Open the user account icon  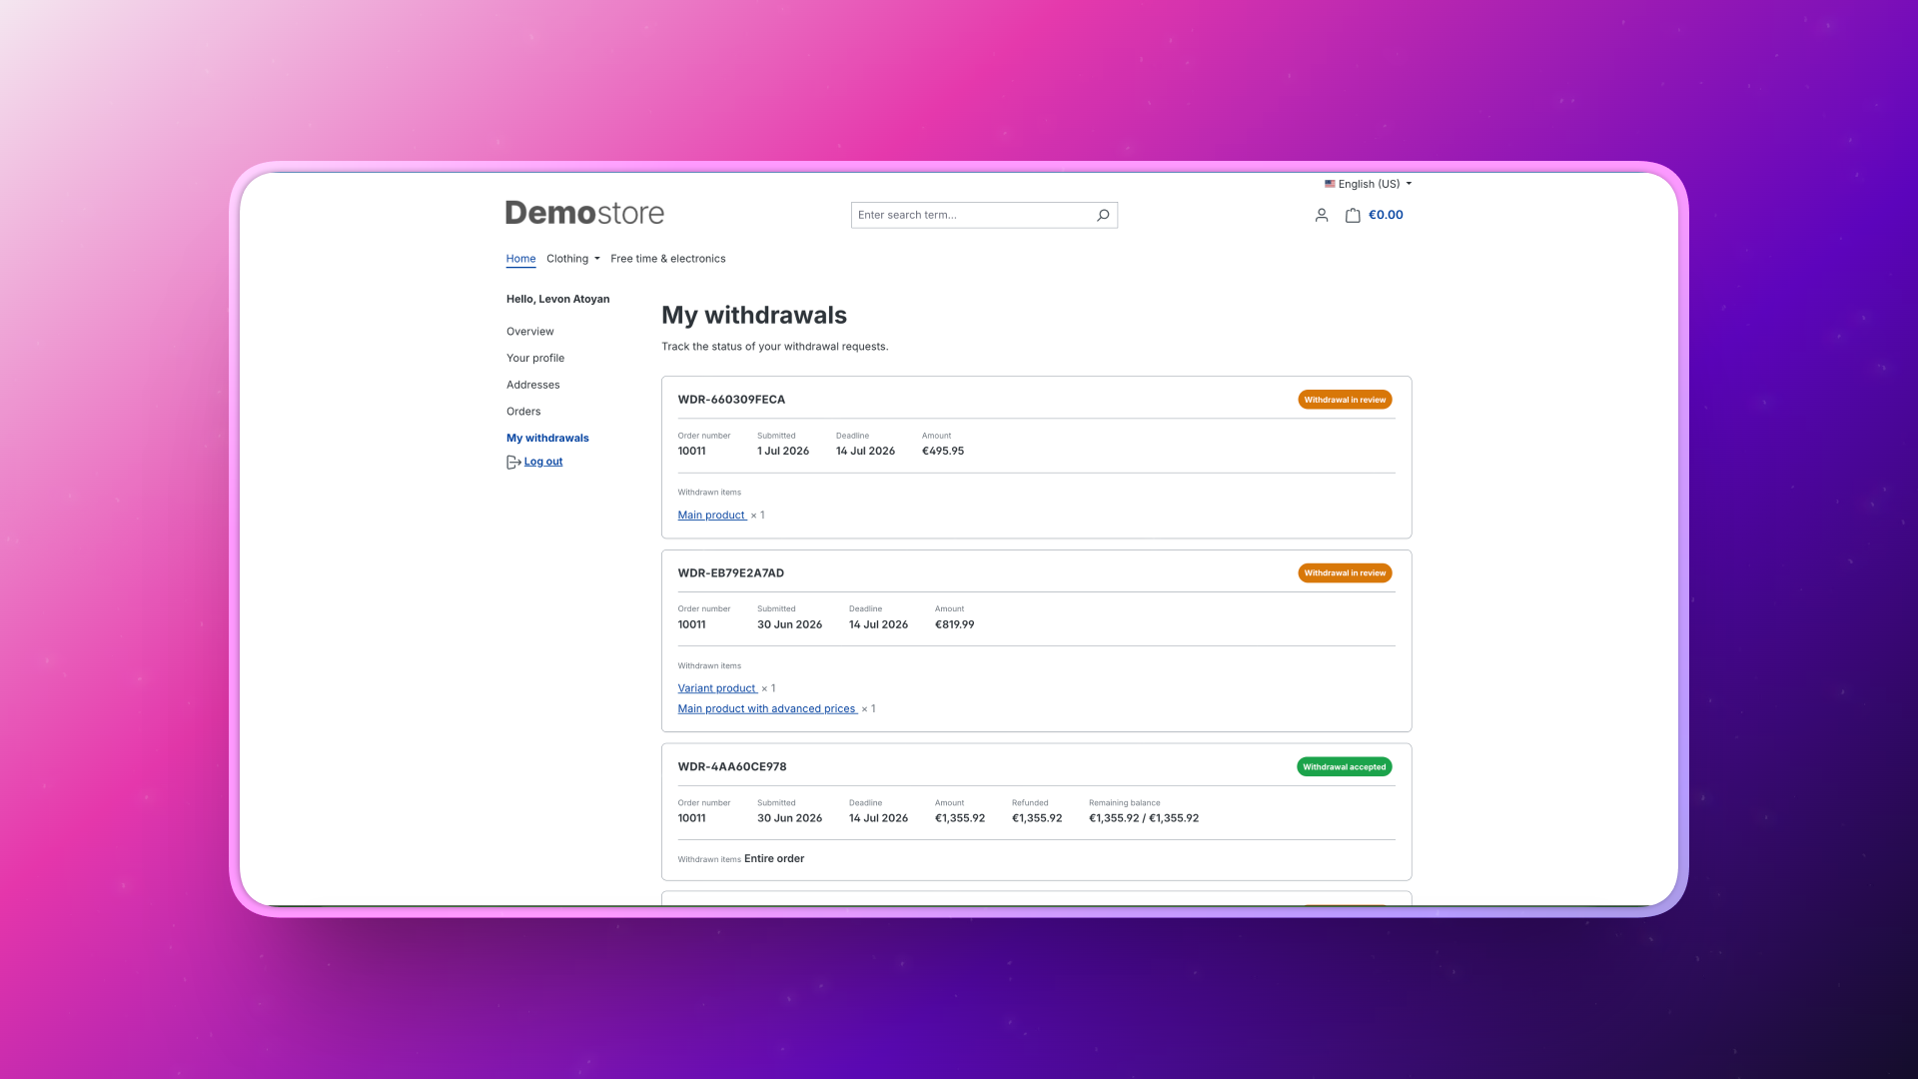tap(1322, 215)
